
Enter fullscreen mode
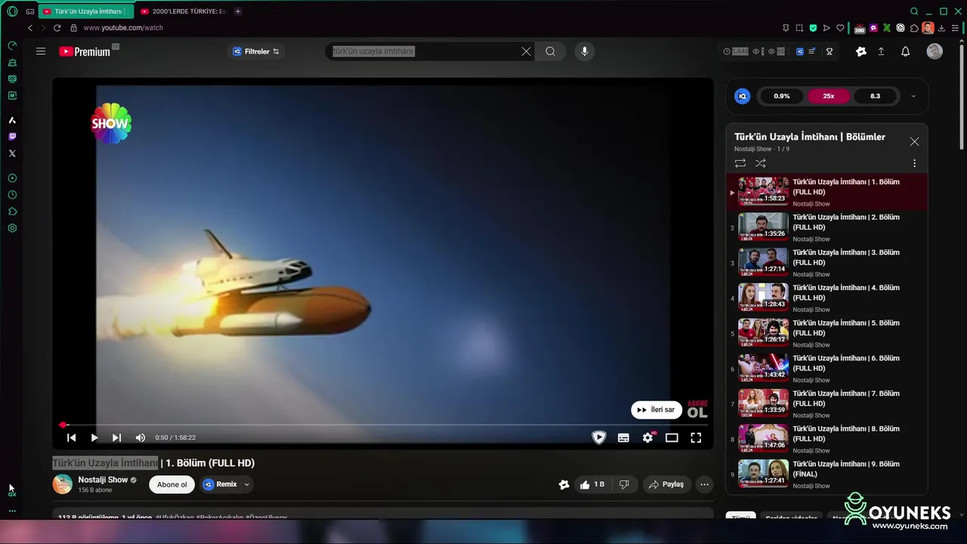point(696,437)
